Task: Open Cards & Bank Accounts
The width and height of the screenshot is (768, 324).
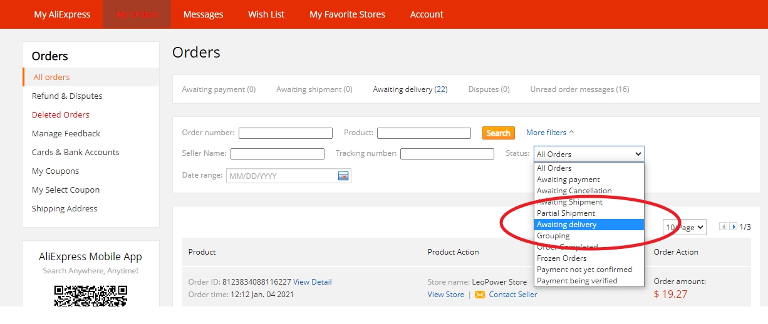Action: pos(75,152)
